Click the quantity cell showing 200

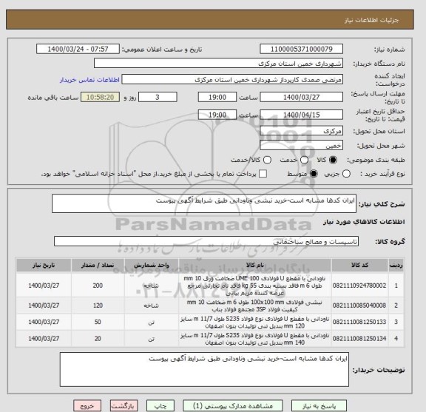(x=98, y=286)
